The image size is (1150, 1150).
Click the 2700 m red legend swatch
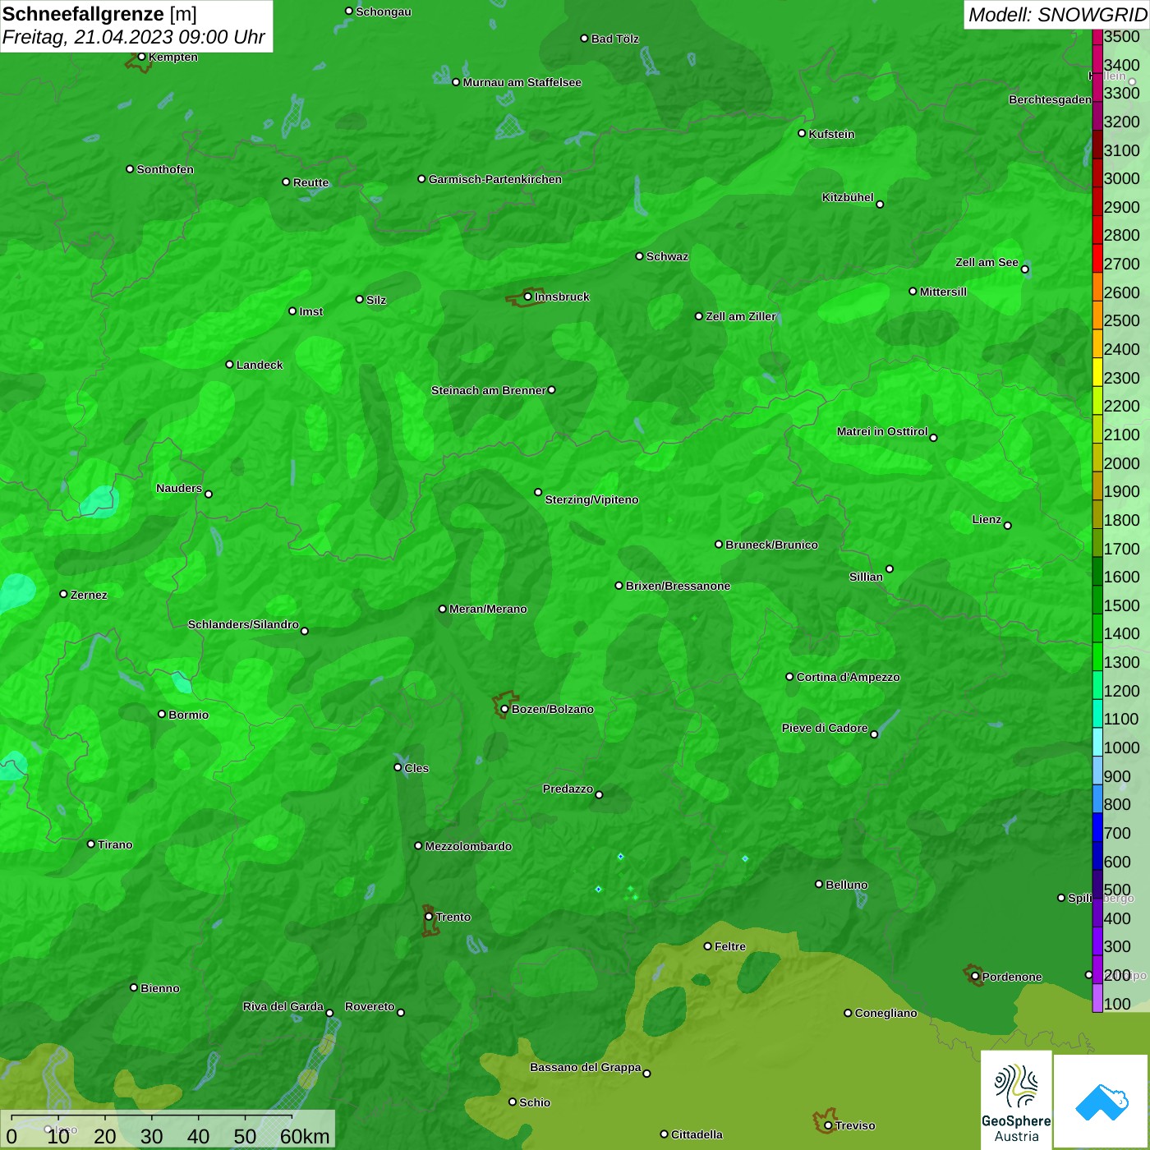(1097, 258)
